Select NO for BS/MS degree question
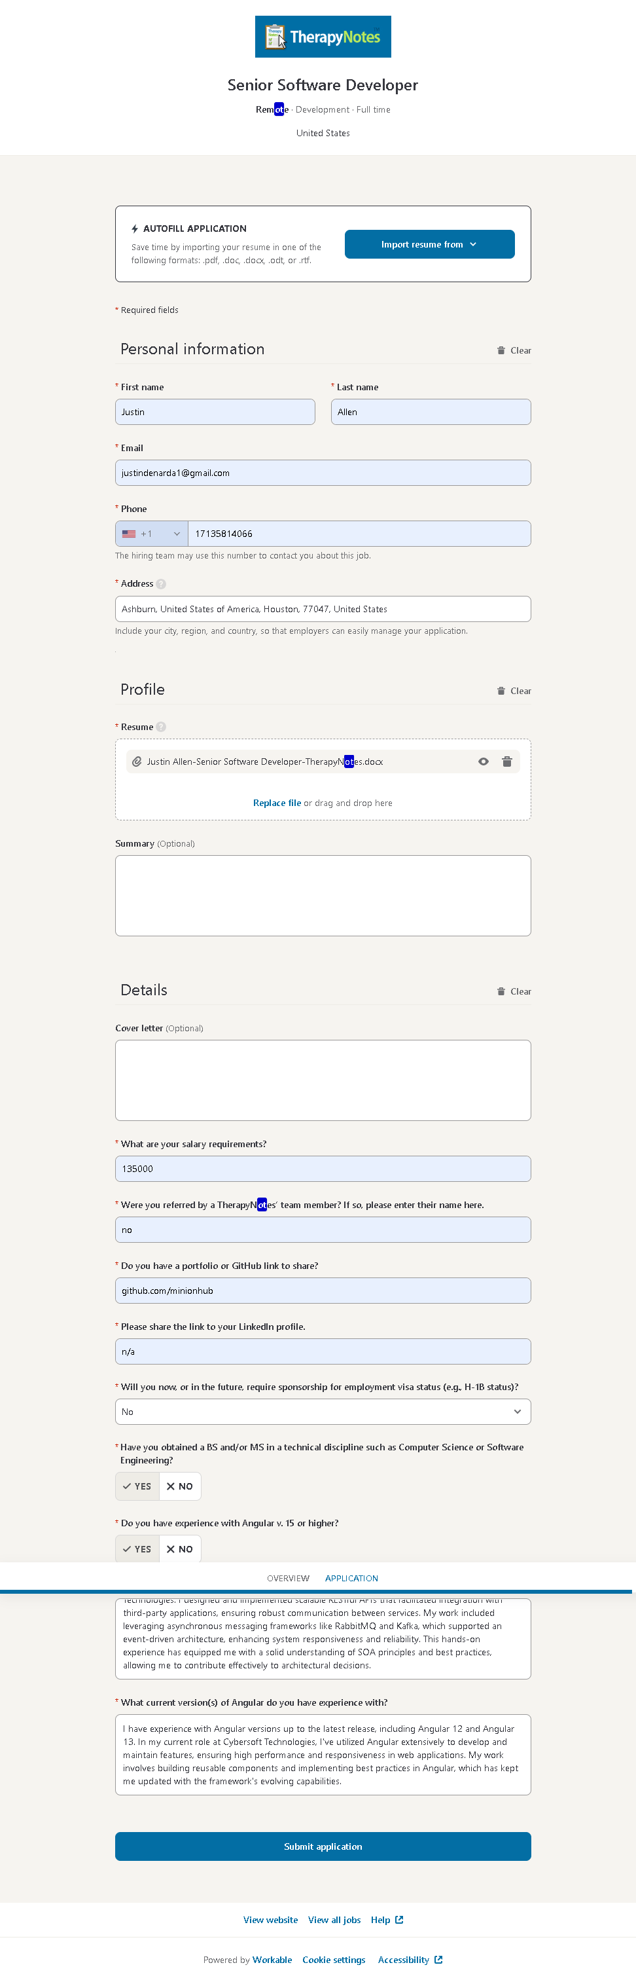The image size is (636, 1982). (180, 1486)
